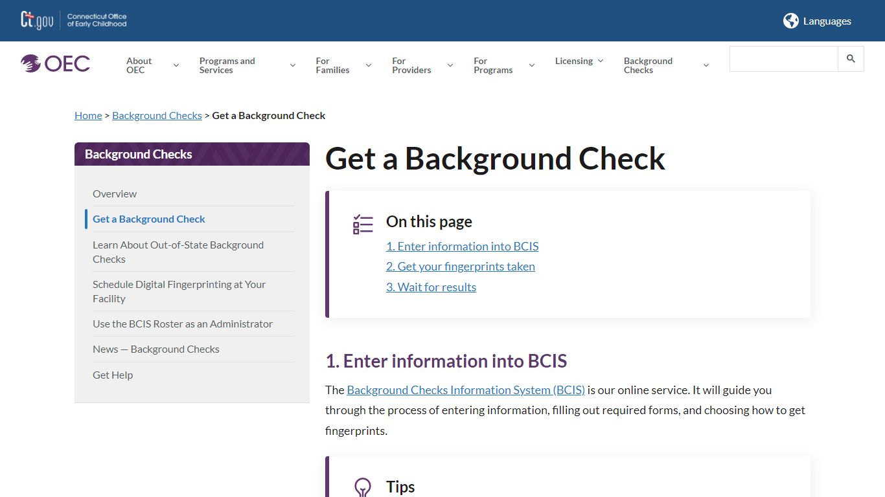Expand the For Families chevron

(x=369, y=65)
